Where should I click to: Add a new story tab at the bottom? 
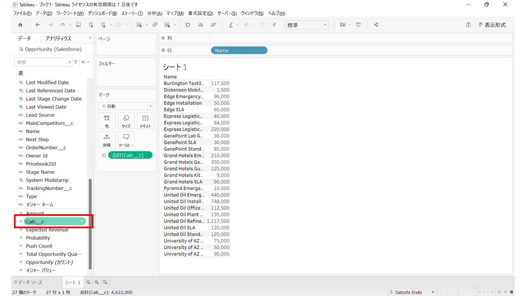[x=105, y=282]
